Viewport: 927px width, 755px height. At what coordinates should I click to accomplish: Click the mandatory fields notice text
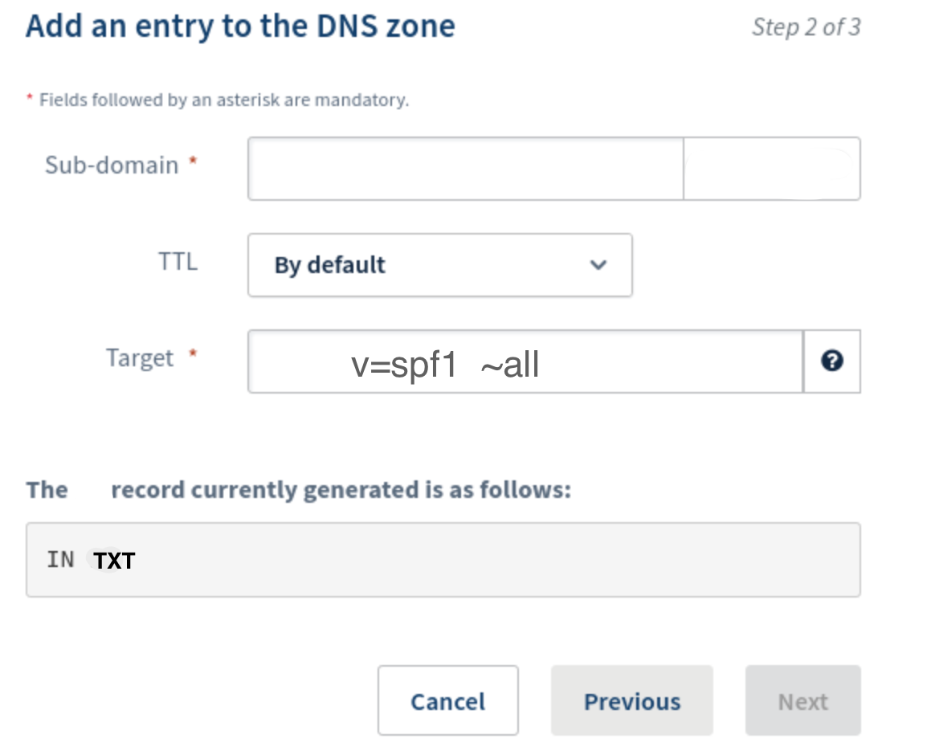pos(217,100)
